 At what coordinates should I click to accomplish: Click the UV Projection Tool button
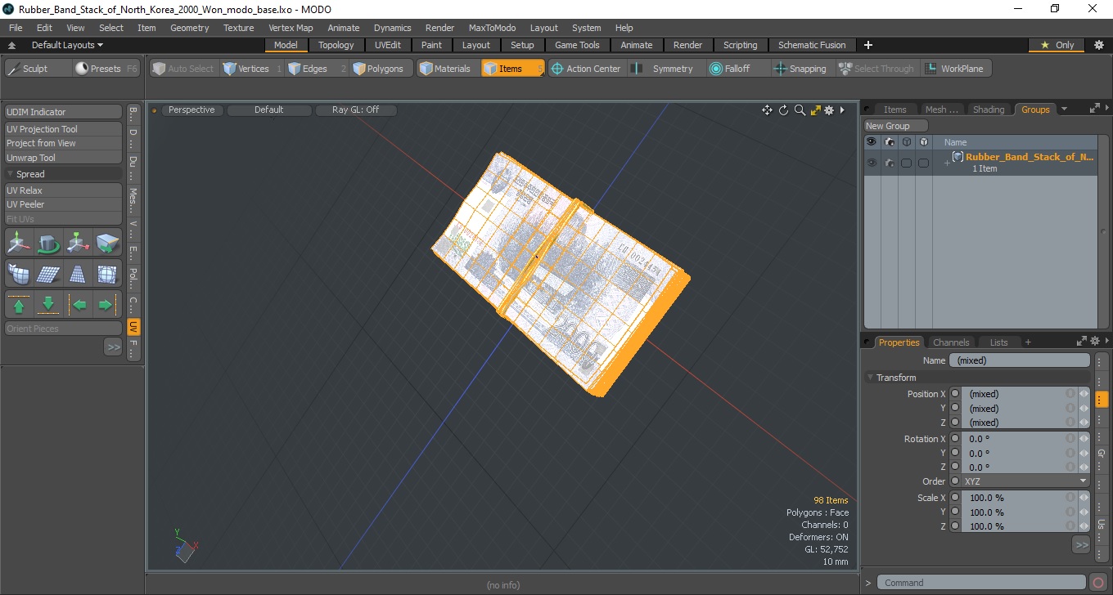[64, 129]
